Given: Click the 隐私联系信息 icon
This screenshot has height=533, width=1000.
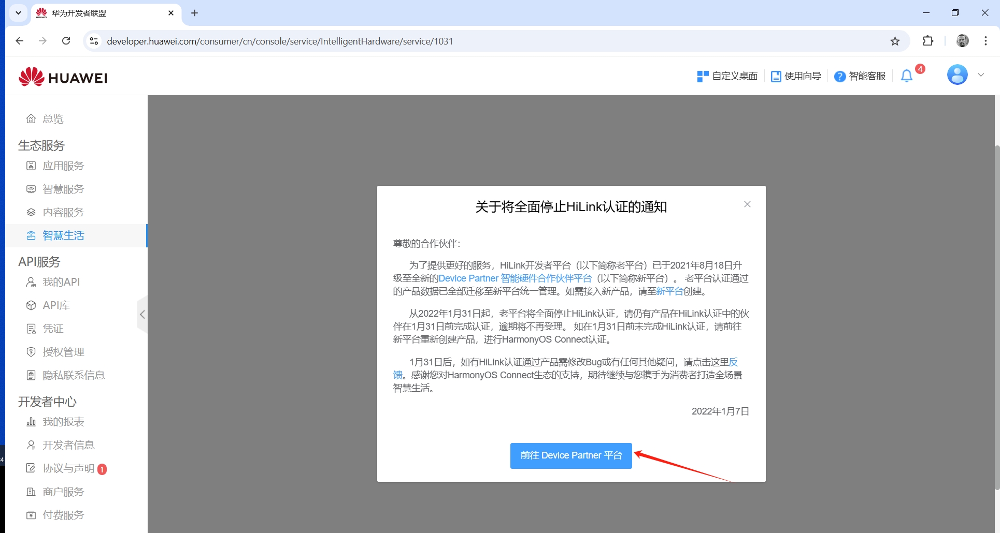Looking at the screenshot, I should point(31,375).
